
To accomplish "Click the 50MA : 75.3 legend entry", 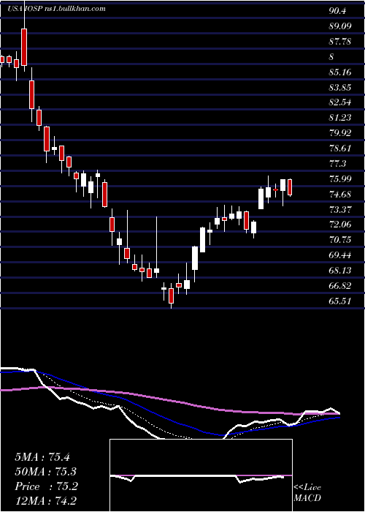I will point(45,472).
